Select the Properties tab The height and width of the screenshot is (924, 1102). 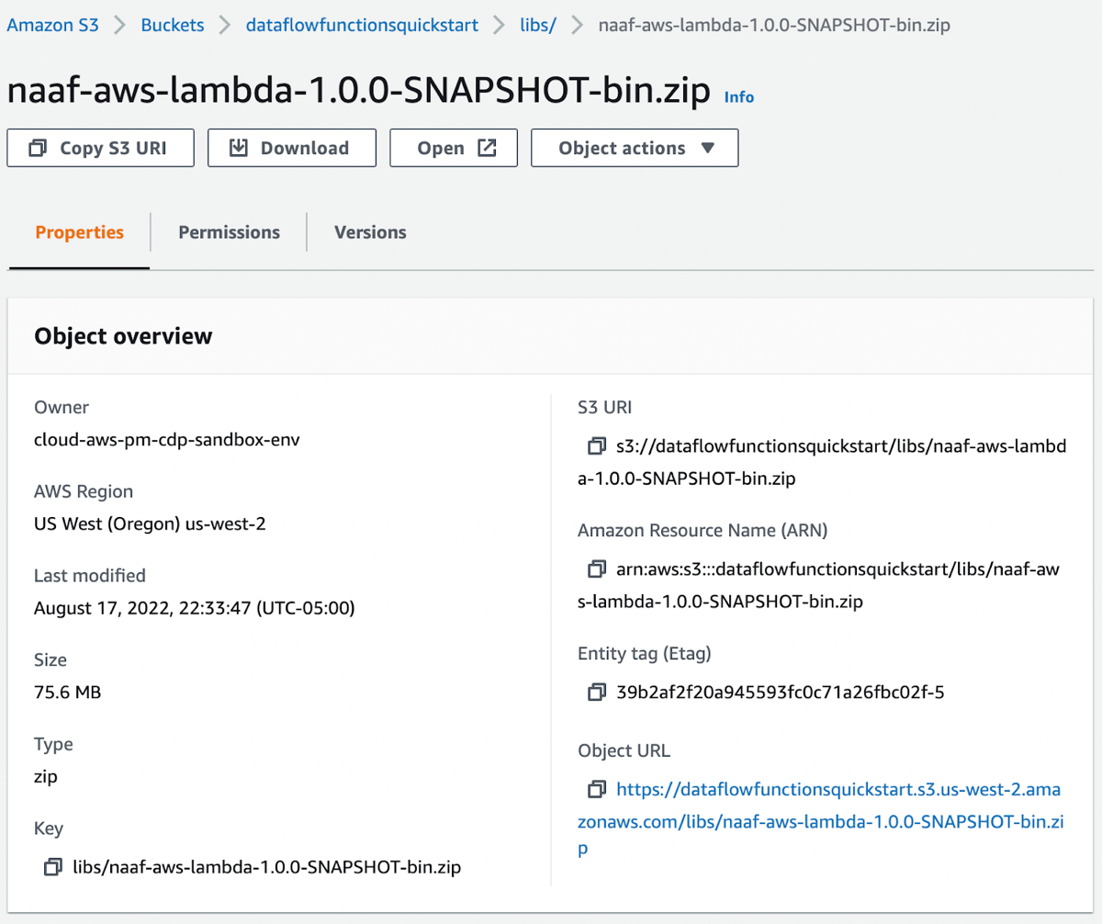pos(79,232)
